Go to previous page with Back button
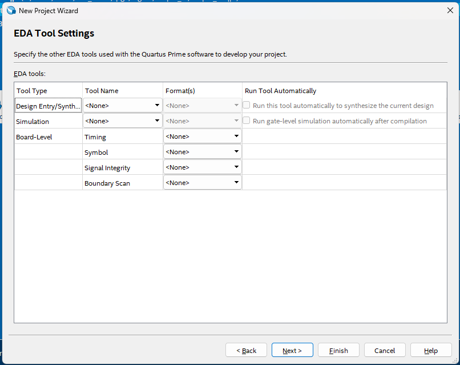Screen dimensions: 460x365 246,350
